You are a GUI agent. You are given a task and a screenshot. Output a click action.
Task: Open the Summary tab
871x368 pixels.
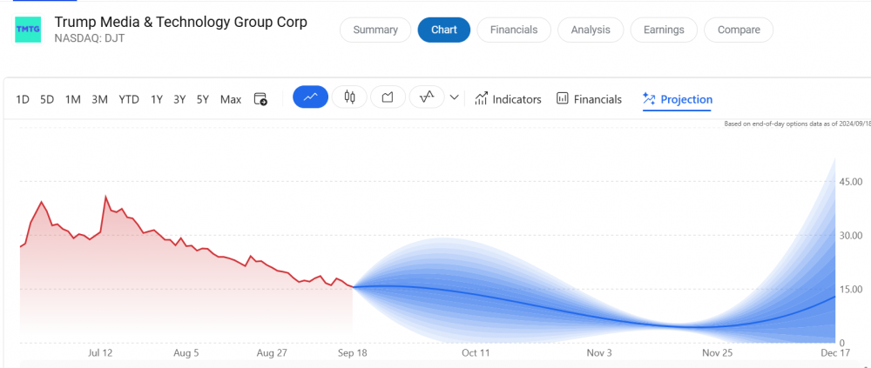[375, 30]
